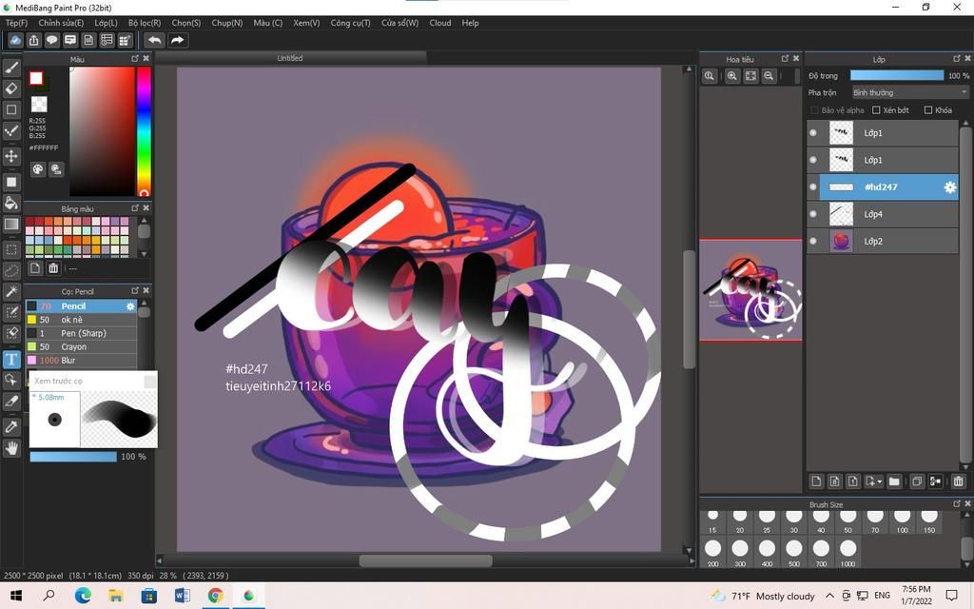This screenshot has height=609, width=974.
Task: Hide the Lớp2 layer visibility
Action: point(813,242)
